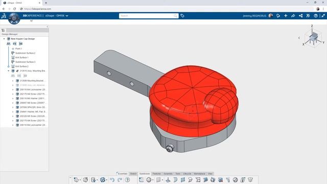327x184 pixels.
Task: Open the 3DEXPERIENCE compass
Action: click(14, 18)
